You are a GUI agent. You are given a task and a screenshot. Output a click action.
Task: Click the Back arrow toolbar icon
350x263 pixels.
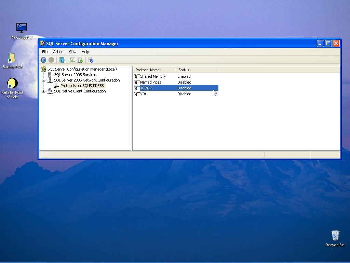[43, 60]
